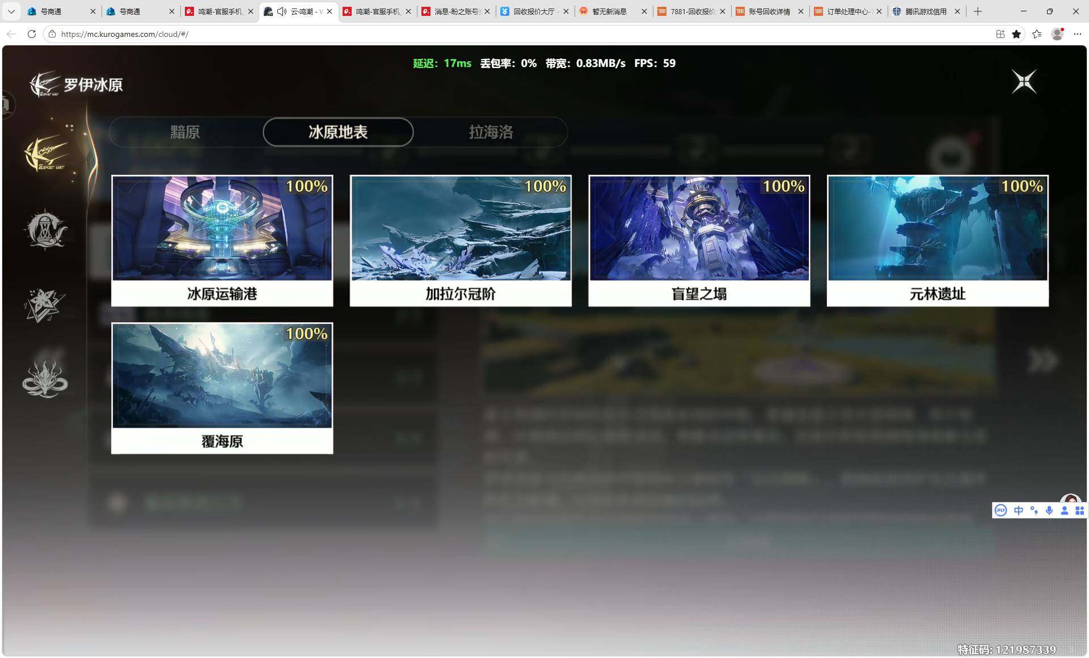Select the first region emblem in the left sidebar
The height and width of the screenshot is (658, 1089).
(x=46, y=154)
